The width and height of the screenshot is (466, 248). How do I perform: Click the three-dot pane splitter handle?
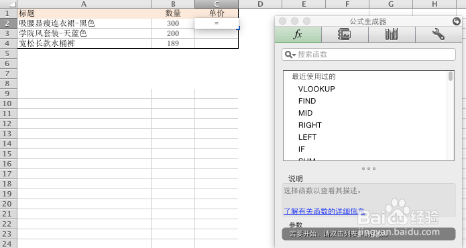click(x=369, y=168)
